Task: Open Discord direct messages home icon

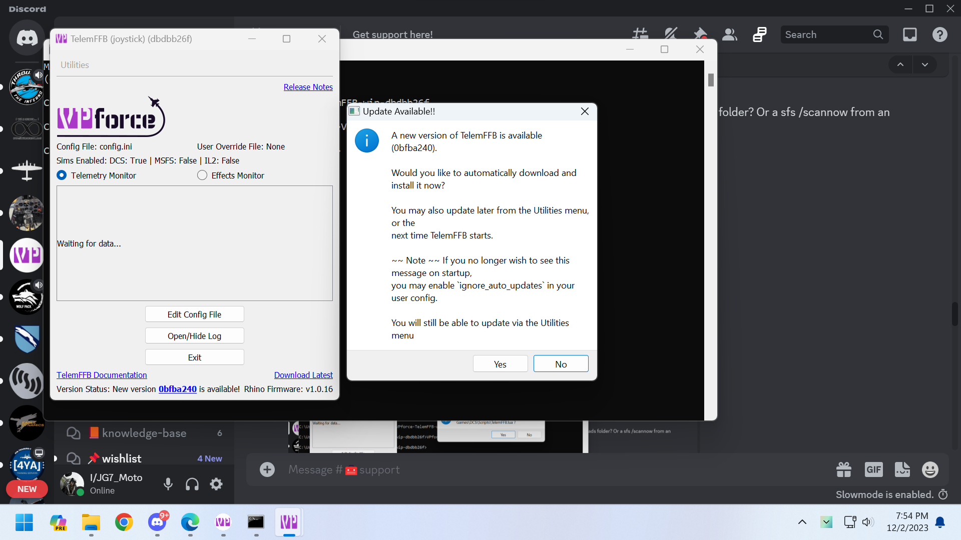Action: tap(27, 38)
